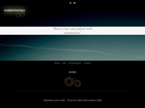Click the "Automate your work" headline
The width and height of the screenshot is (145, 108).
[x=73, y=100]
